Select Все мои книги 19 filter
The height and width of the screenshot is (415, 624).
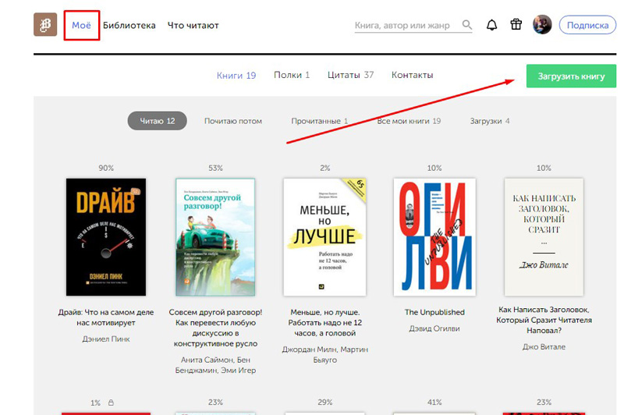[409, 121]
